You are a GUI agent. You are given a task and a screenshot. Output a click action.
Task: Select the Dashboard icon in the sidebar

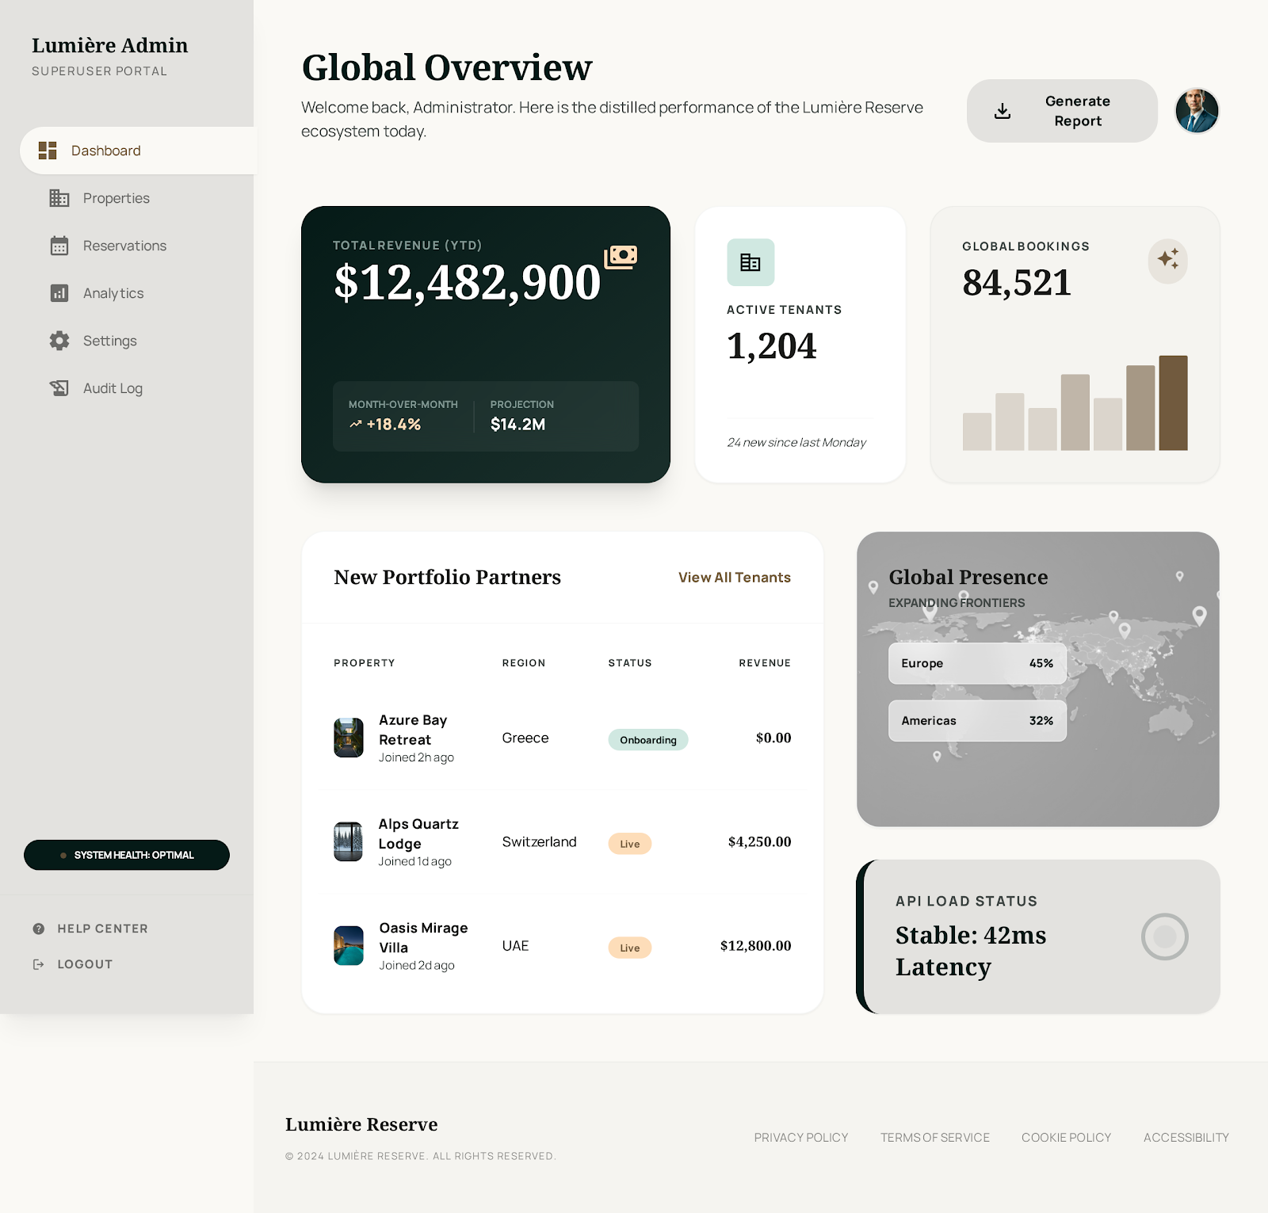coord(48,150)
